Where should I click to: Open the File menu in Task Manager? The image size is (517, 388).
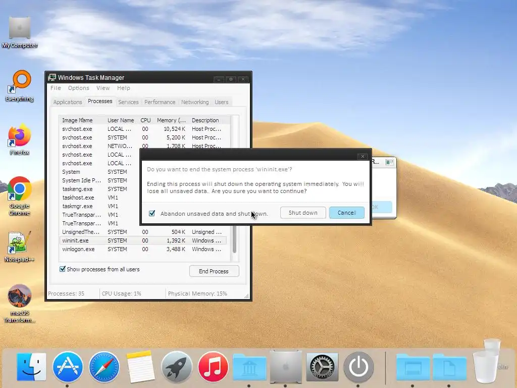click(x=56, y=88)
